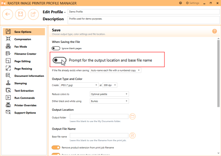Open the 300 dpi resolution dropdown
Image resolution: width=221 pixels, height=156 pixels.
click(110, 85)
